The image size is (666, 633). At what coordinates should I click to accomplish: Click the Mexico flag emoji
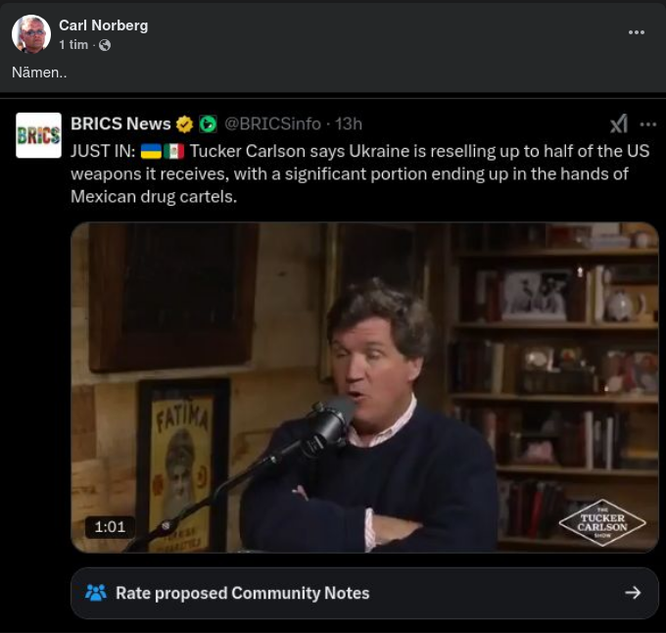pyautogui.click(x=173, y=151)
